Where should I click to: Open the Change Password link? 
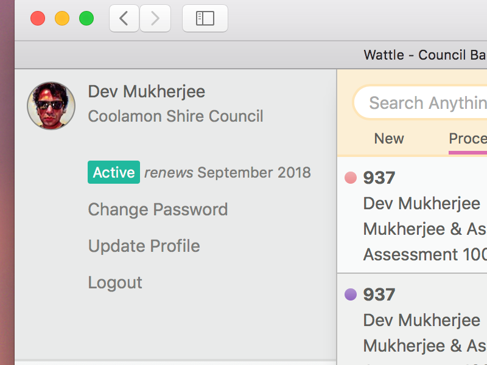(158, 209)
